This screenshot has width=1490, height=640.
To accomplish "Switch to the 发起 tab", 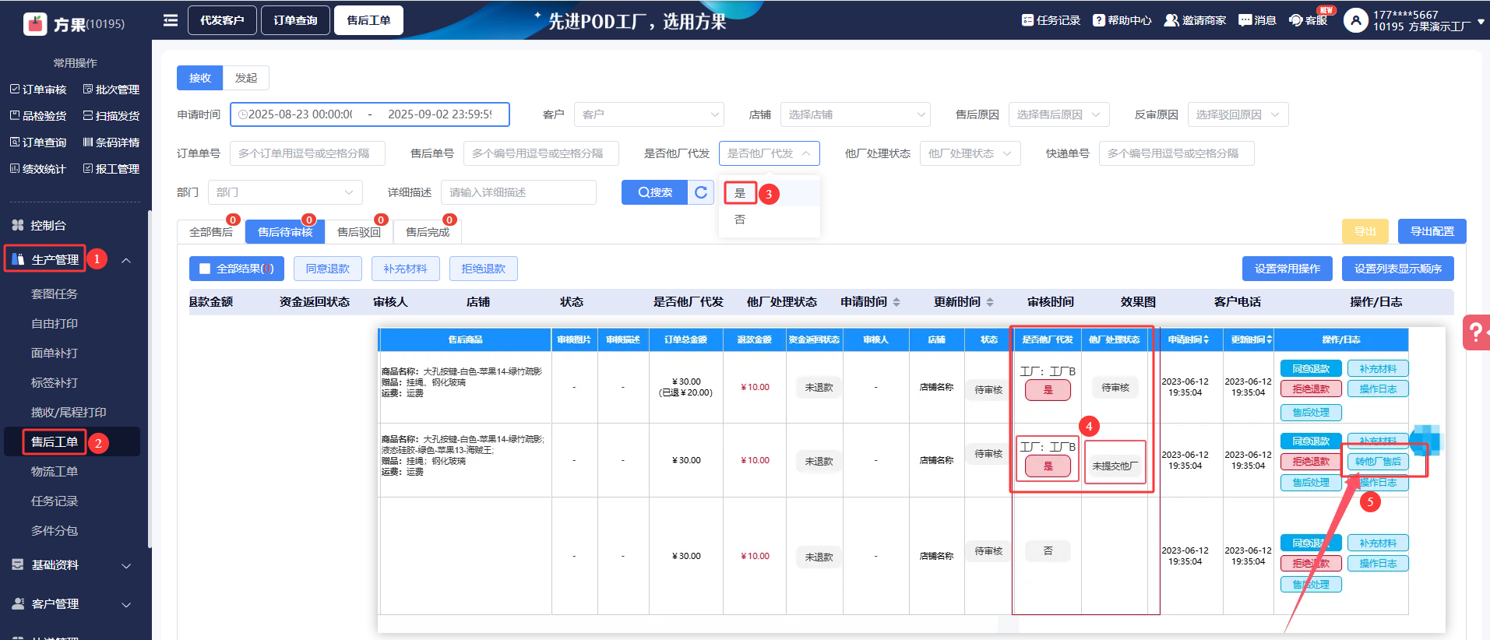I will [246, 78].
